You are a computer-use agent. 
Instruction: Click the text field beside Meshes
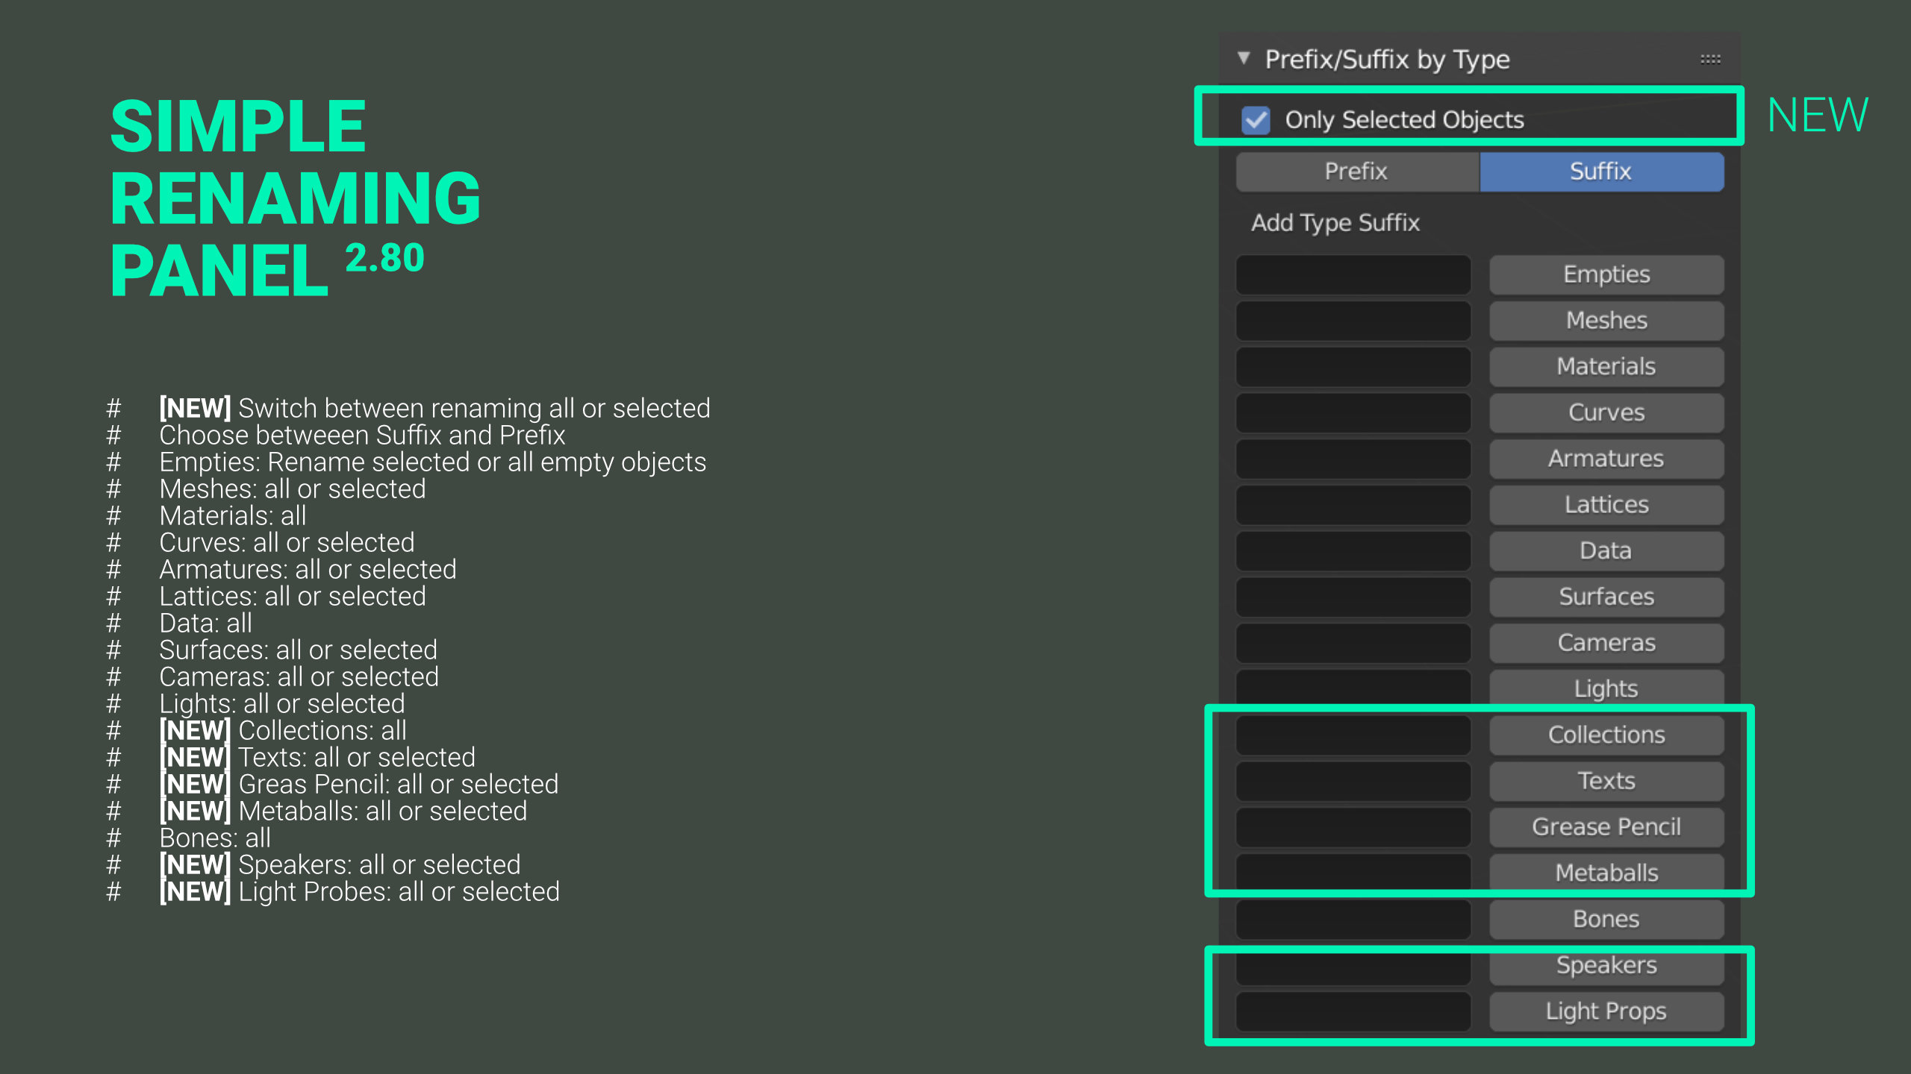(x=1353, y=321)
